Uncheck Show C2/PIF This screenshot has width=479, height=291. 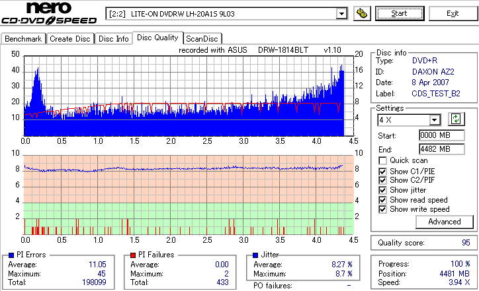(382, 180)
